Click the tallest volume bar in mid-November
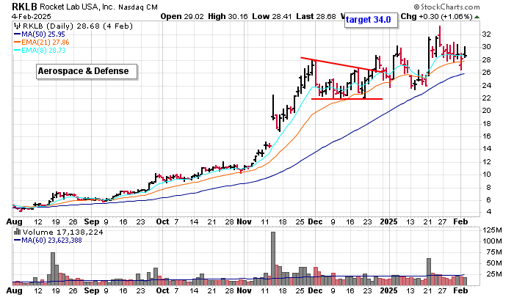Viewport: 514px width, 297px height. click(273, 258)
